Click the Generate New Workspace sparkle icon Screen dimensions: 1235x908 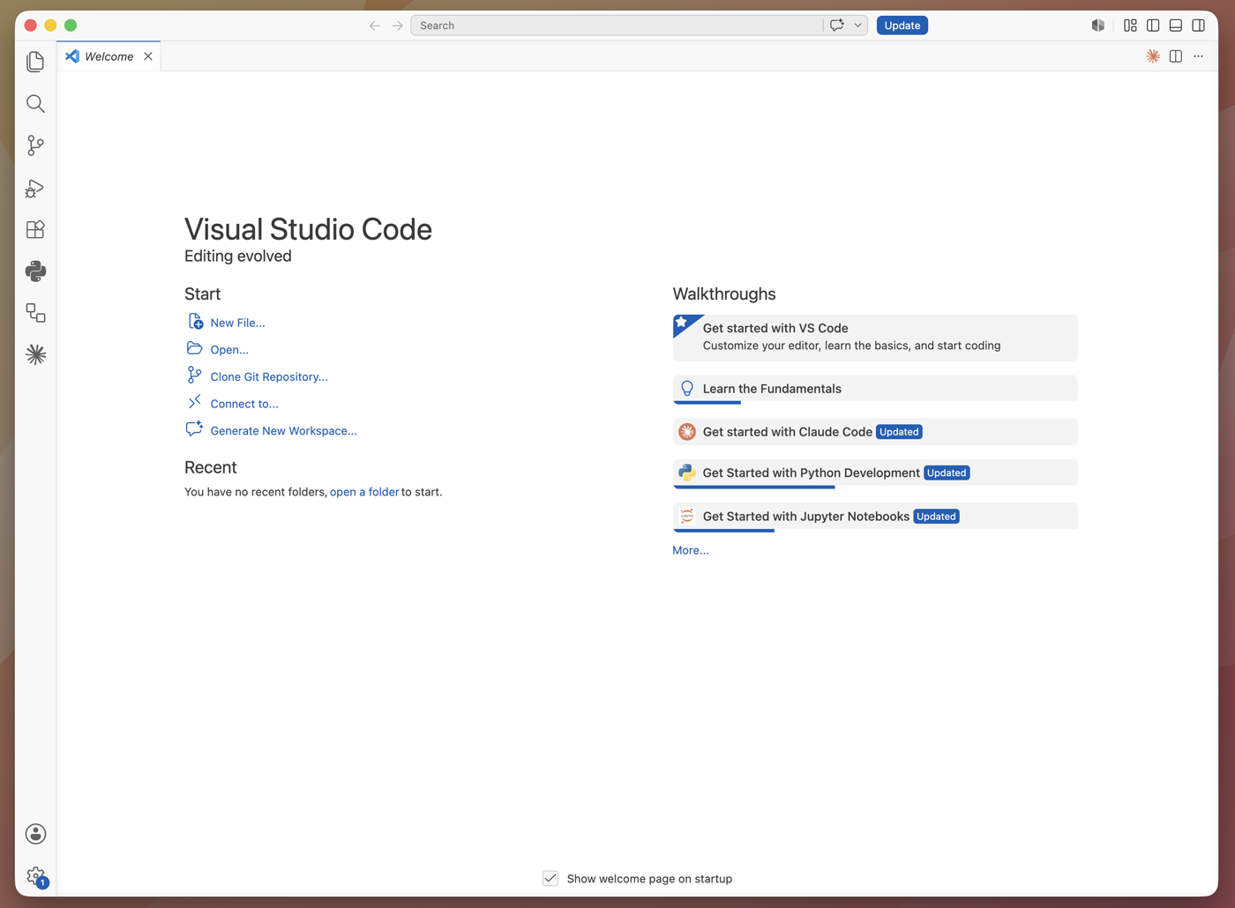195,429
